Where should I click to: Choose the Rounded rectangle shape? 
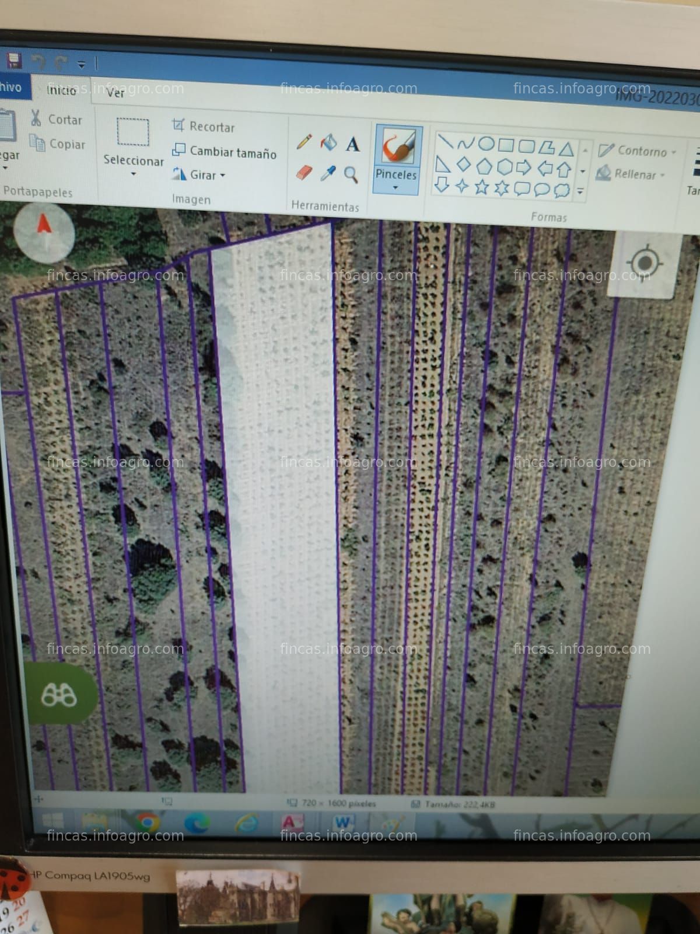[526, 146]
